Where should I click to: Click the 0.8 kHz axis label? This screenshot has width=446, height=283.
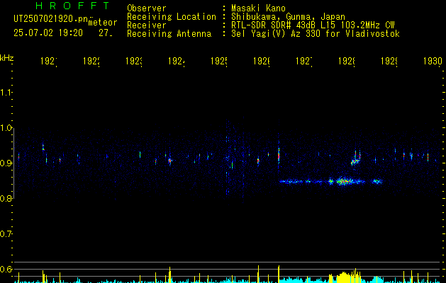tap(6, 198)
